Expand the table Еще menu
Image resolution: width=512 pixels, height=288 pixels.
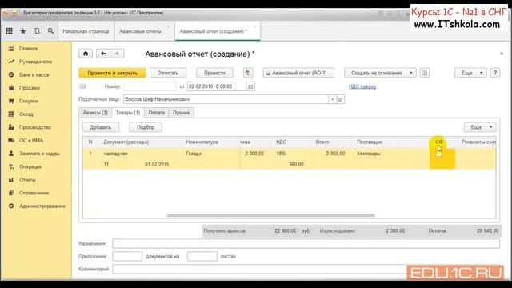[480, 127]
